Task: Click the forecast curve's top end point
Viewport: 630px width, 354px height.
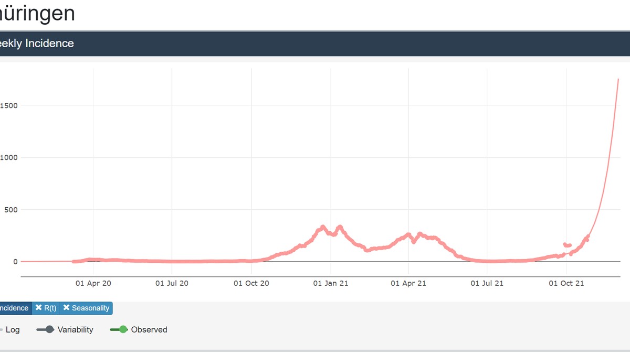Action: [x=618, y=79]
